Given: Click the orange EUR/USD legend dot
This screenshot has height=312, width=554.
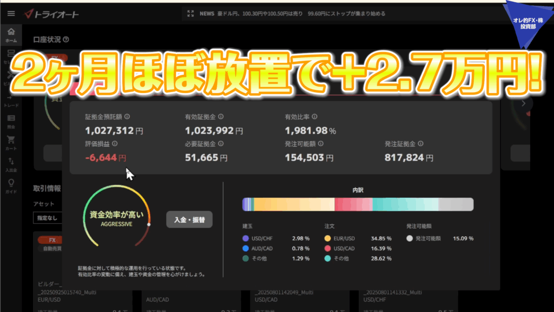Looking at the screenshot, I should tap(328, 238).
